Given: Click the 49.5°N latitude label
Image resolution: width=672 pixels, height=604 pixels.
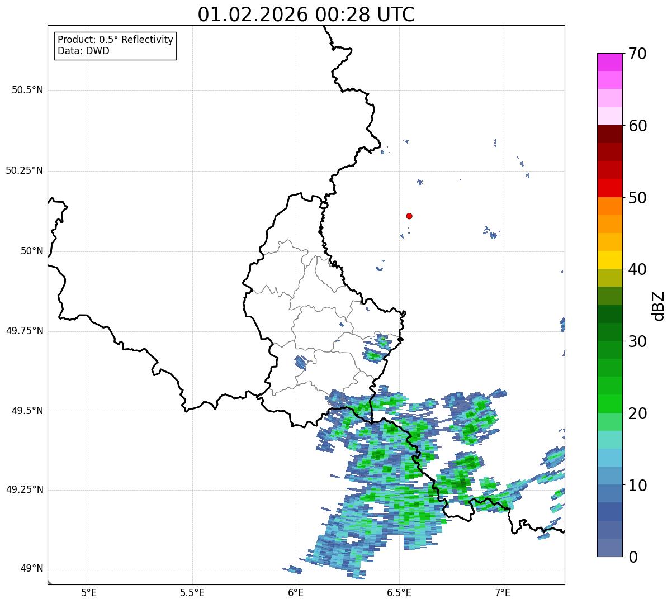Looking at the screenshot, I should coord(27,411).
